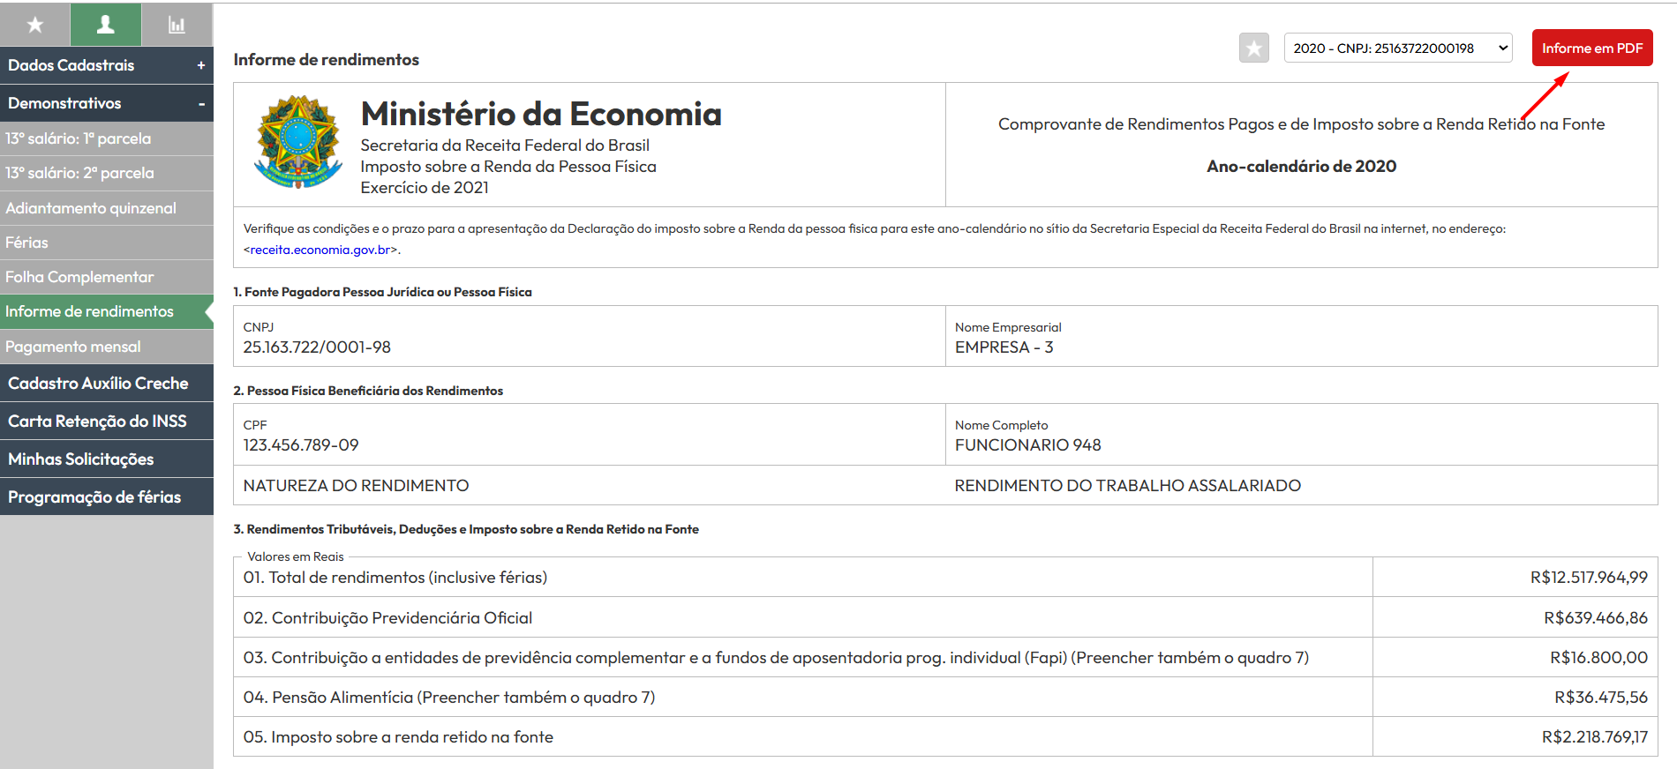Click the value R$16.800,00
The height and width of the screenshot is (769, 1677).
coord(1598,658)
